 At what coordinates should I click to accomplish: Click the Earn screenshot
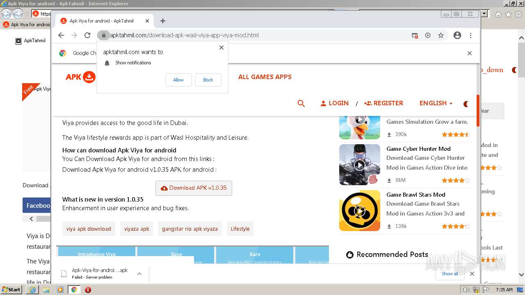[x=255, y=255]
